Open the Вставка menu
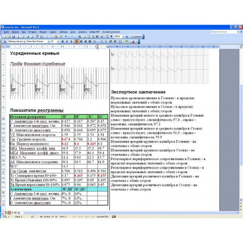This screenshot has width=243, height=243. (x=32, y=32)
